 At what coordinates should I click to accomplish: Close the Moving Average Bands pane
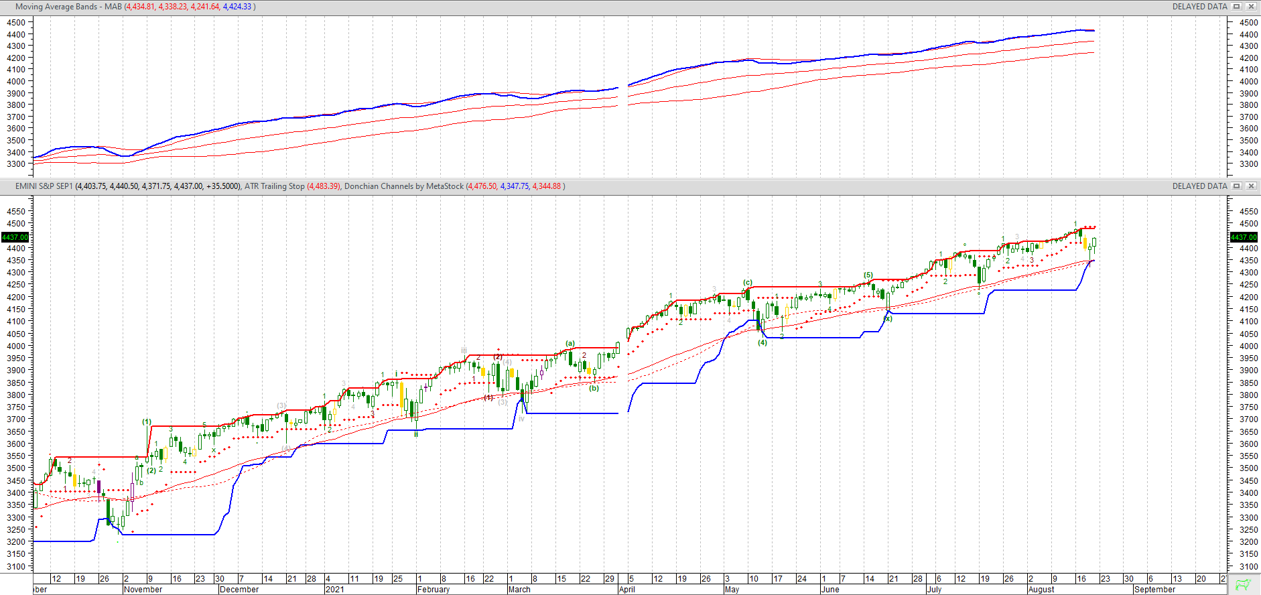point(1250,7)
